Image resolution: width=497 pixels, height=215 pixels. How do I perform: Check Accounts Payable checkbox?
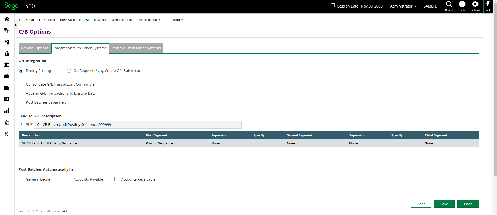coord(69,179)
